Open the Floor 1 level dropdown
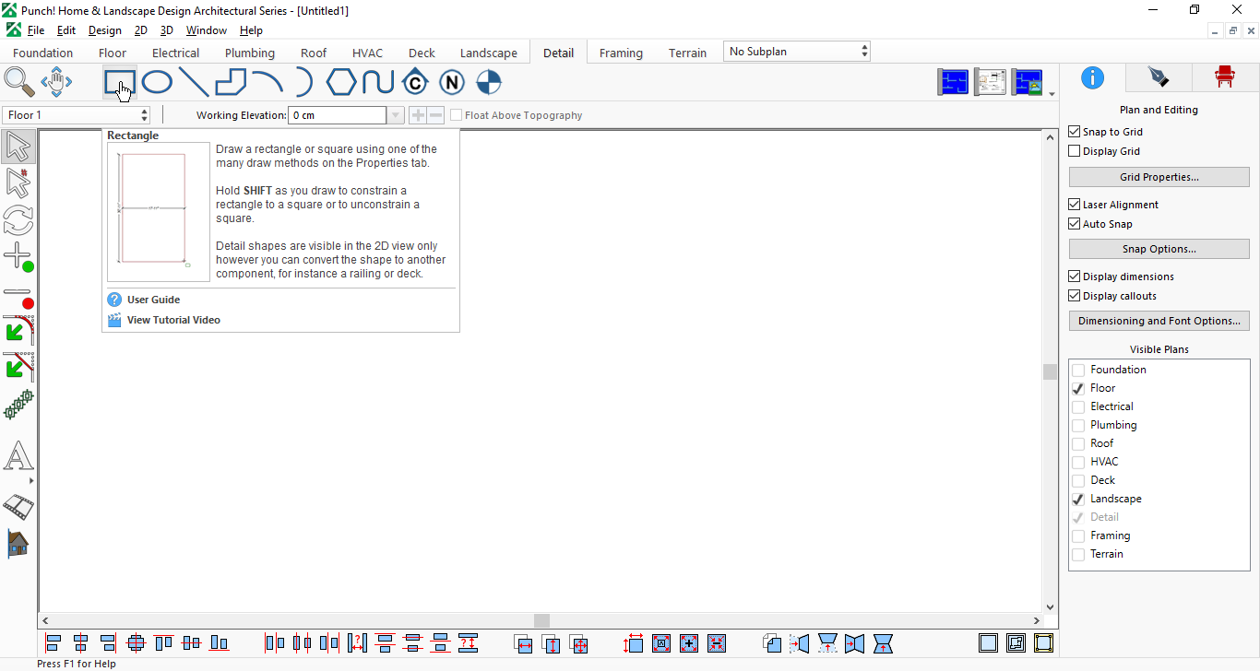The image size is (1260, 671). (x=77, y=115)
